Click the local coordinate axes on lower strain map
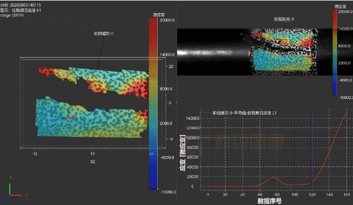Image resolution: width=353 pixels, height=205 pixels. pos(69,112)
